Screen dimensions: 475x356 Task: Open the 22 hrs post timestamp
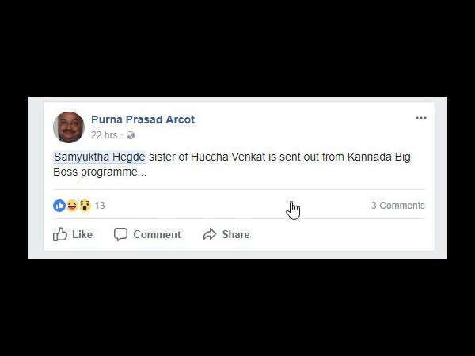point(104,135)
